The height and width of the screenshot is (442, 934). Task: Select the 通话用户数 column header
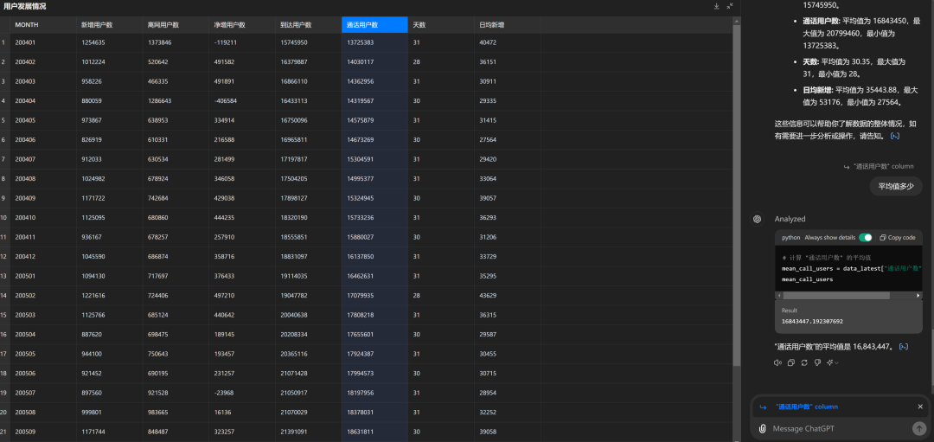click(x=374, y=24)
